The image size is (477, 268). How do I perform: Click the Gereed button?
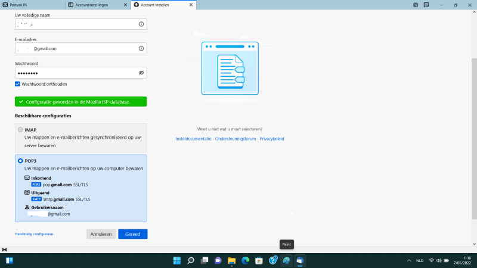pos(132,234)
